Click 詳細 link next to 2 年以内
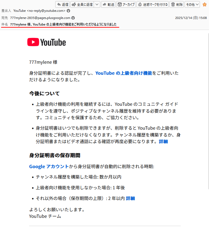Screen dimensions: 209x228 tap(130, 198)
